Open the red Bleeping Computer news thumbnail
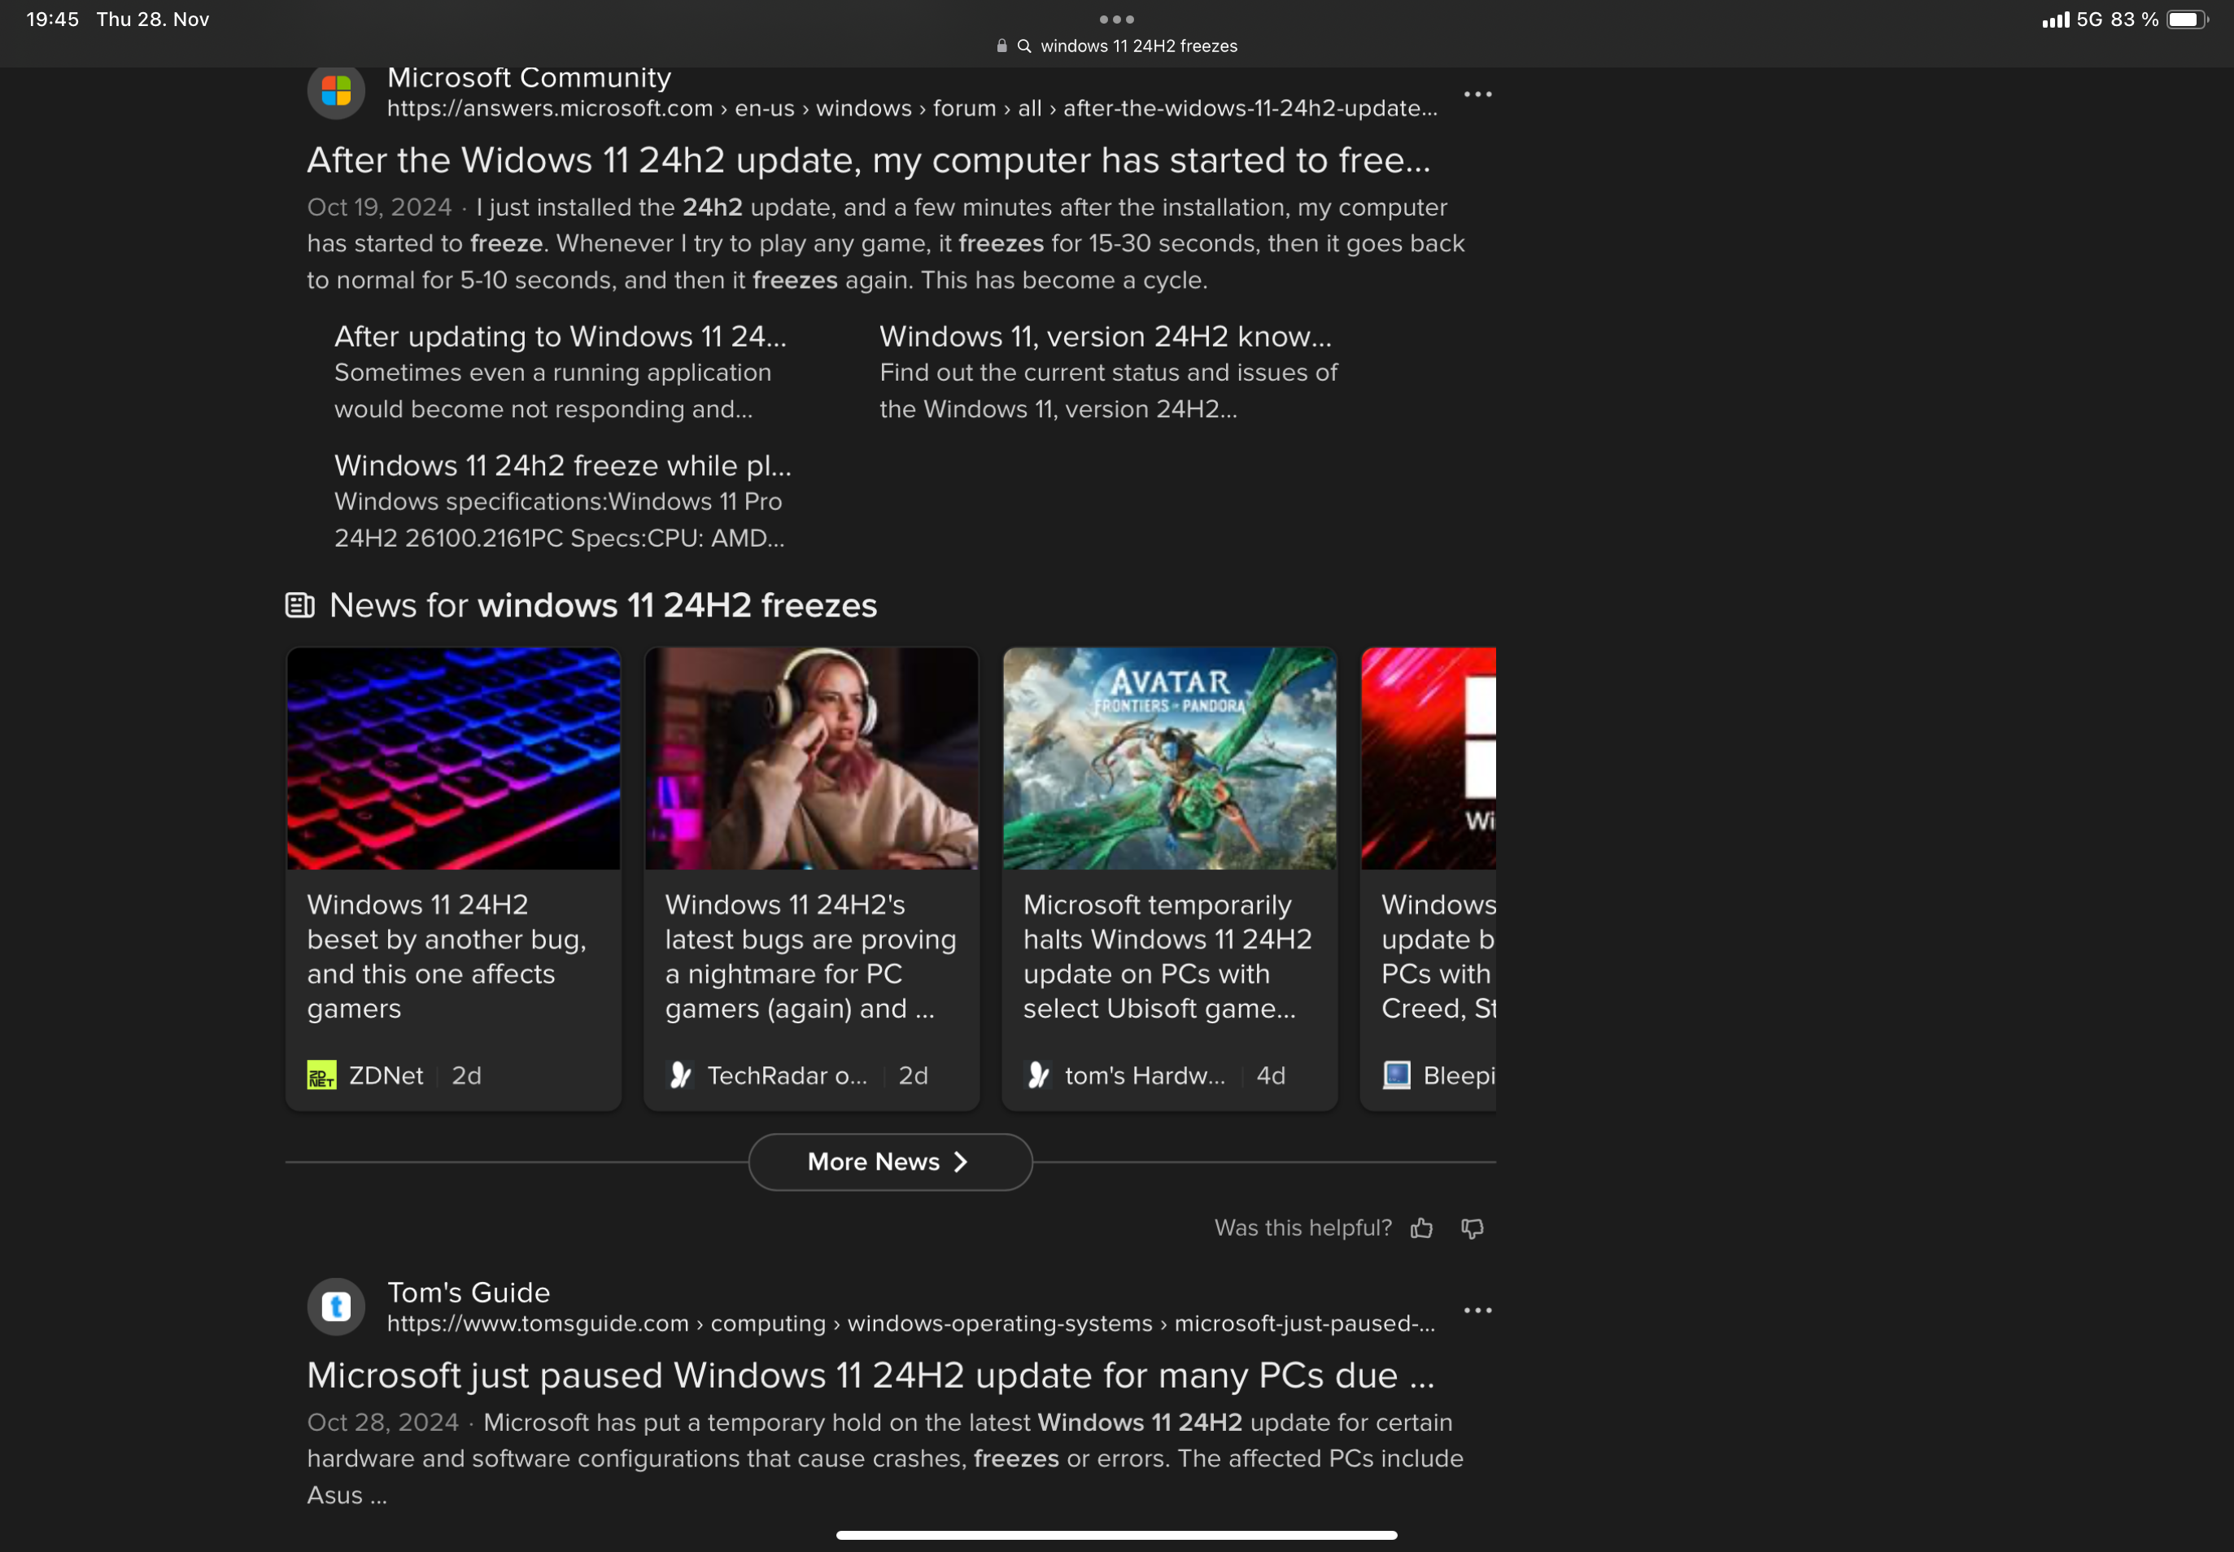 (1428, 758)
